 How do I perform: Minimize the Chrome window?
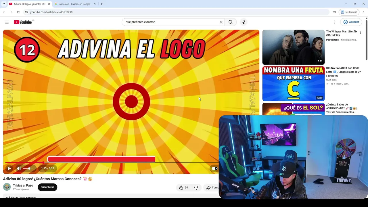point(345,4)
